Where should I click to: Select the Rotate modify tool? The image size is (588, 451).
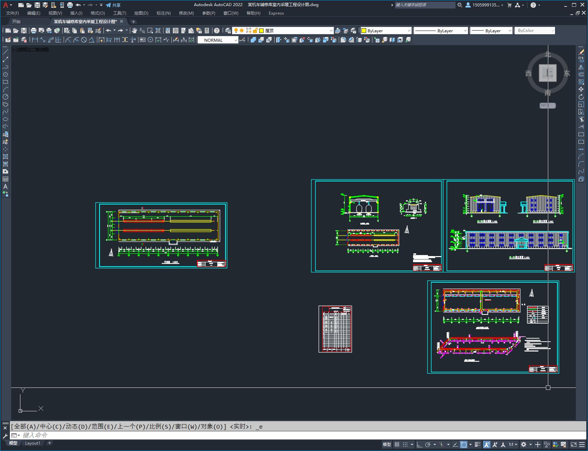click(581, 97)
